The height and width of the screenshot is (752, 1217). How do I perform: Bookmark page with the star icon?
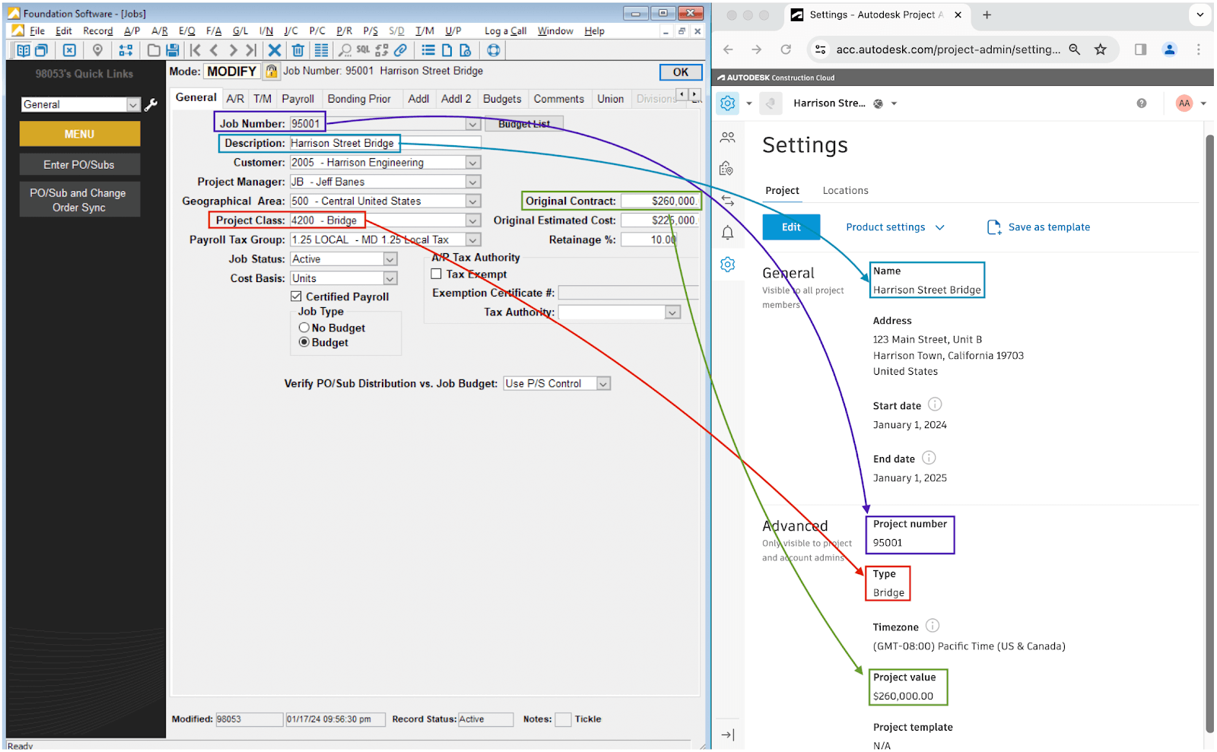coord(1101,49)
